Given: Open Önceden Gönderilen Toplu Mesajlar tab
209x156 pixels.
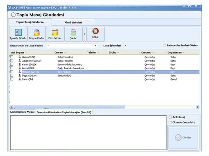Looking at the screenshot, I should click(x=64, y=112).
